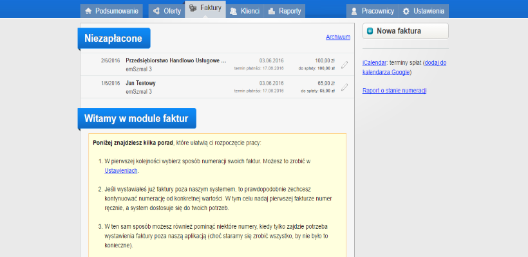Viewport: 528px width, 257px height.
Task: Switch to the Klienci tab
Action: [249, 12]
